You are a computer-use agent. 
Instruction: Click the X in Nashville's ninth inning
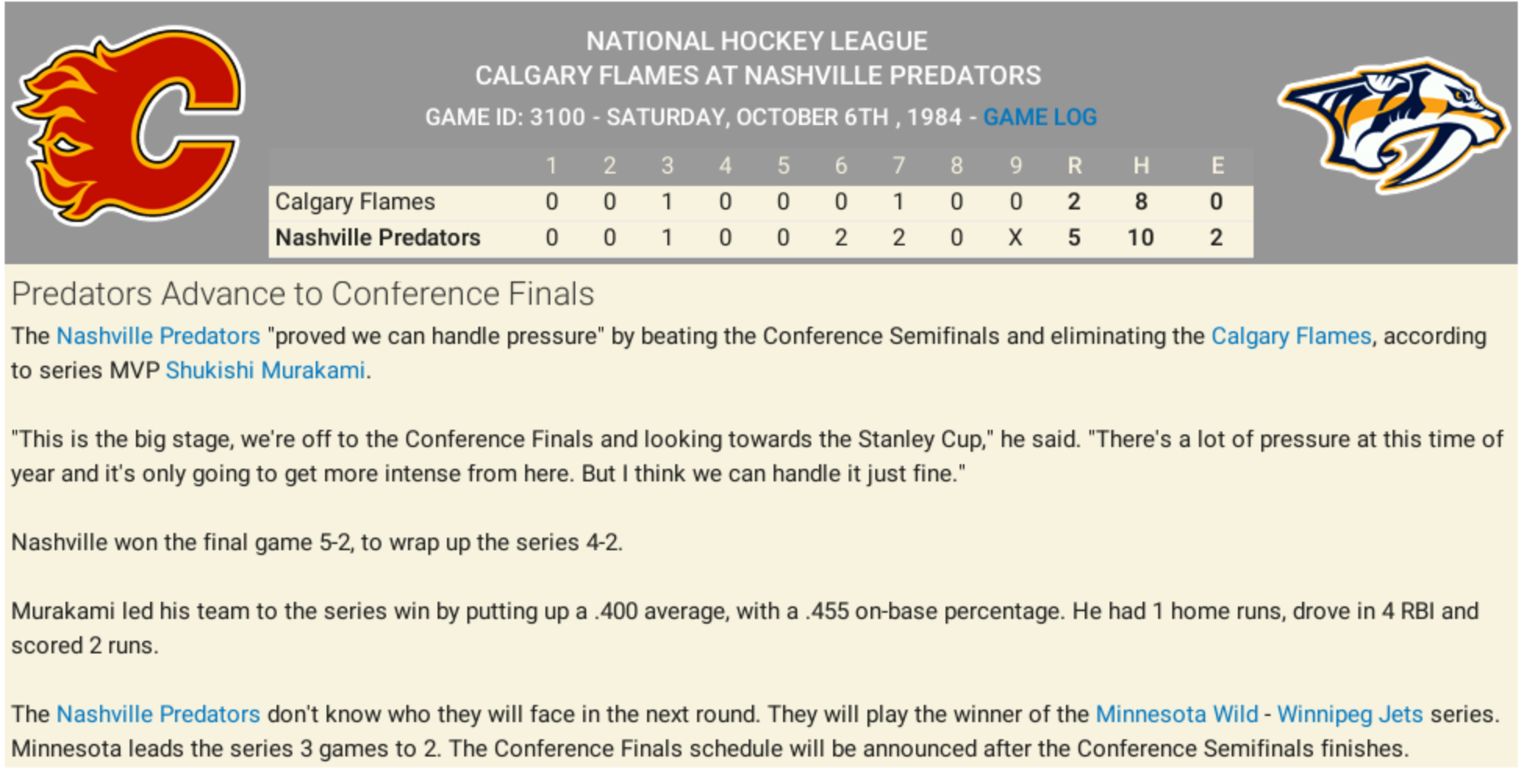click(x=1015, y=238)
